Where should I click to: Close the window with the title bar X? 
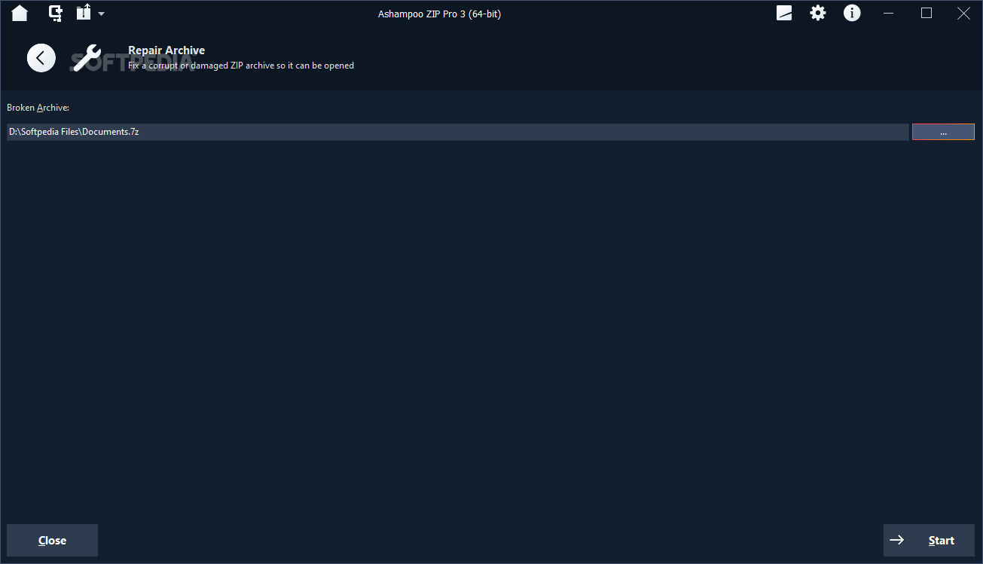coord(963,13)
